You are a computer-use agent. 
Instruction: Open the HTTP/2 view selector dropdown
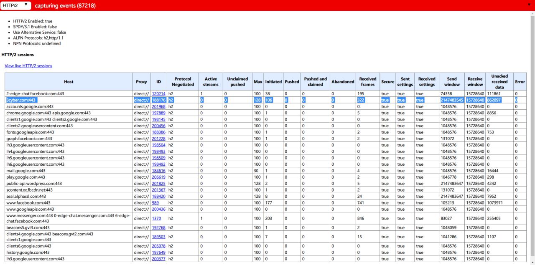[16, 5]
